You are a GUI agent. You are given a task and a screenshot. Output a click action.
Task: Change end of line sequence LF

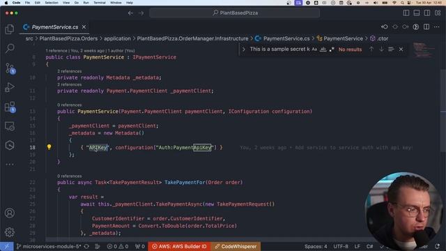click(357, 246)
